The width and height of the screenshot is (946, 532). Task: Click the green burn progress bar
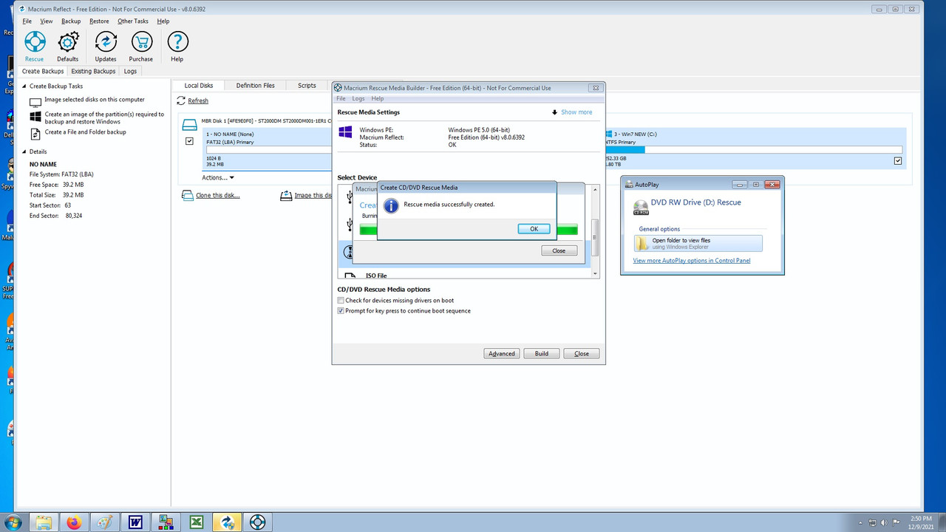(469, 231)
